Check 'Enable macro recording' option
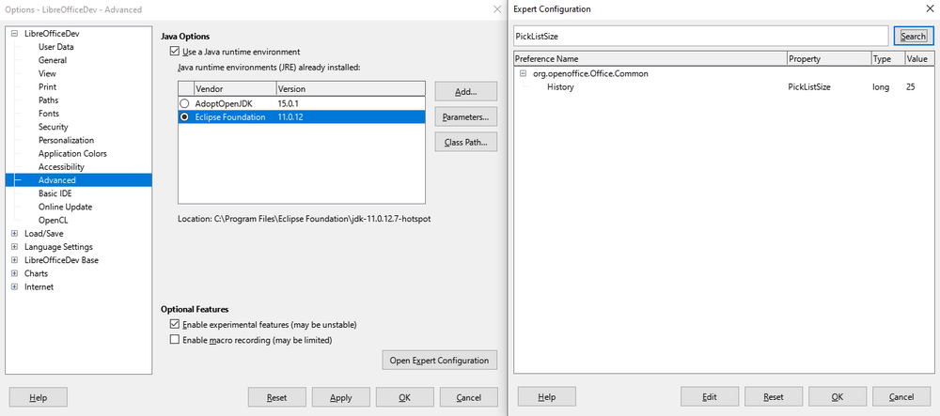The image size is (940, 416). [x=174, y=340]
